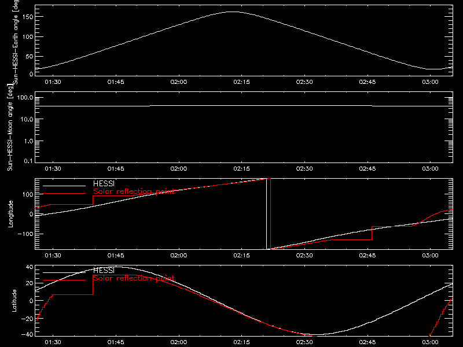Click the -40 tick on Latitude axis
The width and height of the screenshot is (463, 347).
coord(27,334)
